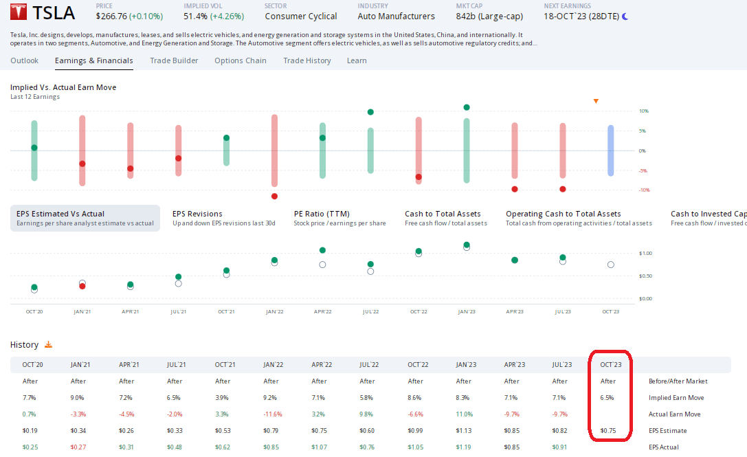Screen dimensions: 747x457
Task: Click the TSLA ticker symbol
Action: coord(54,13)
